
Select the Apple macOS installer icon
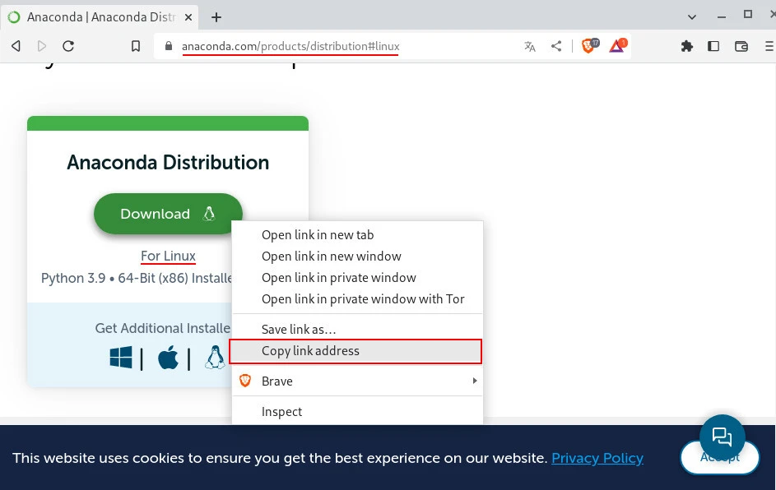pyautogui.click(x=168, y=358)
